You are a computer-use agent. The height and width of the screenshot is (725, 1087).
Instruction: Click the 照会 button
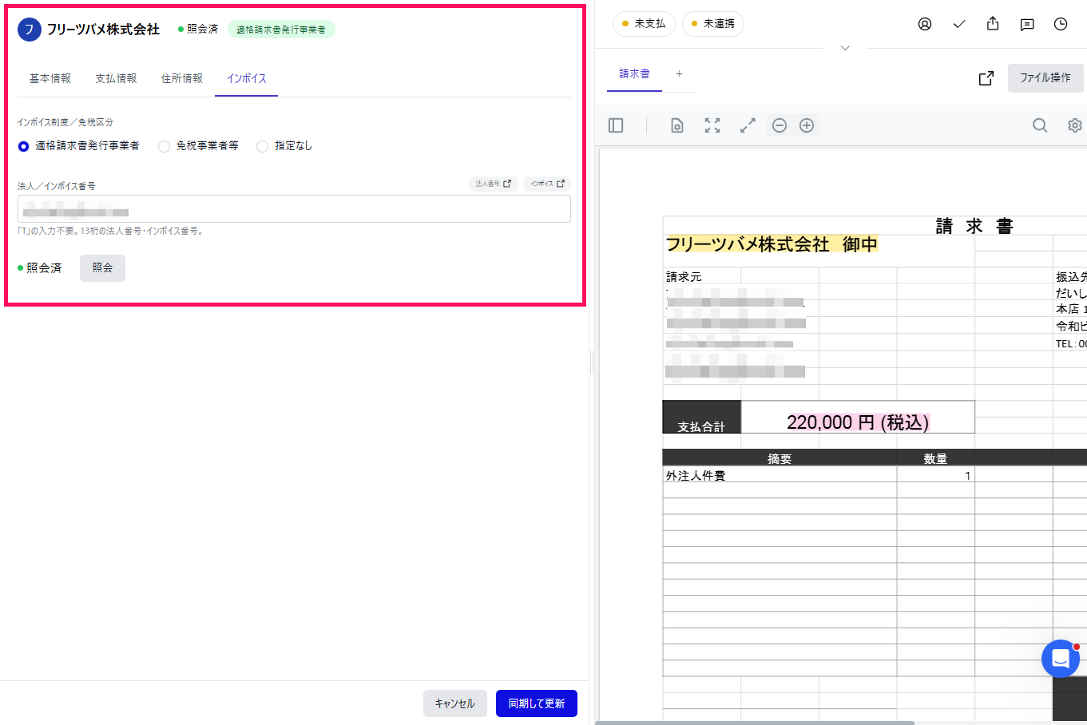(x=102, y=267)
